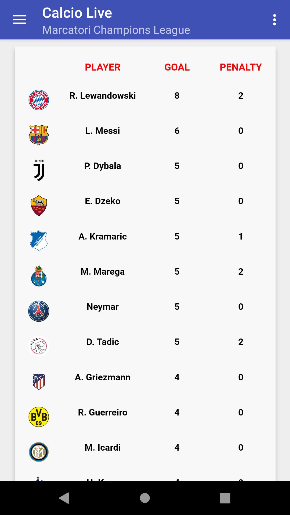
Task: Open the three-dot overflow menu
Action: pos(274,20)
